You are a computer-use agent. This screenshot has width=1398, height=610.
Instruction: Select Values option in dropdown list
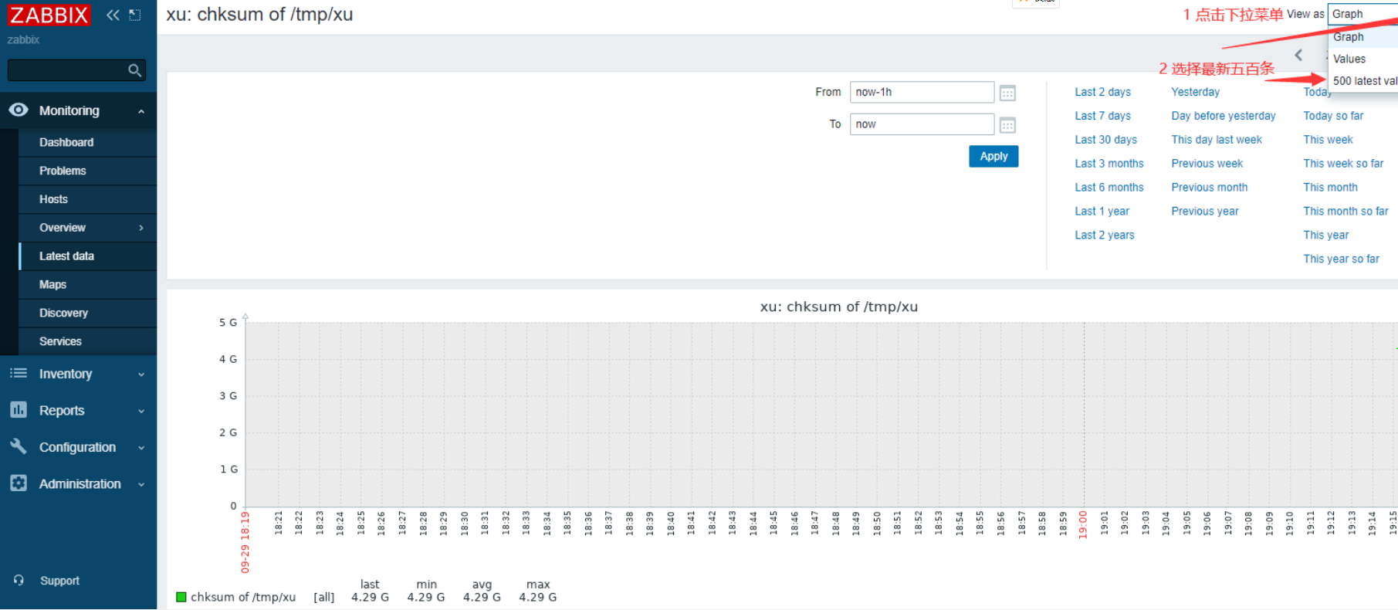1362,59
